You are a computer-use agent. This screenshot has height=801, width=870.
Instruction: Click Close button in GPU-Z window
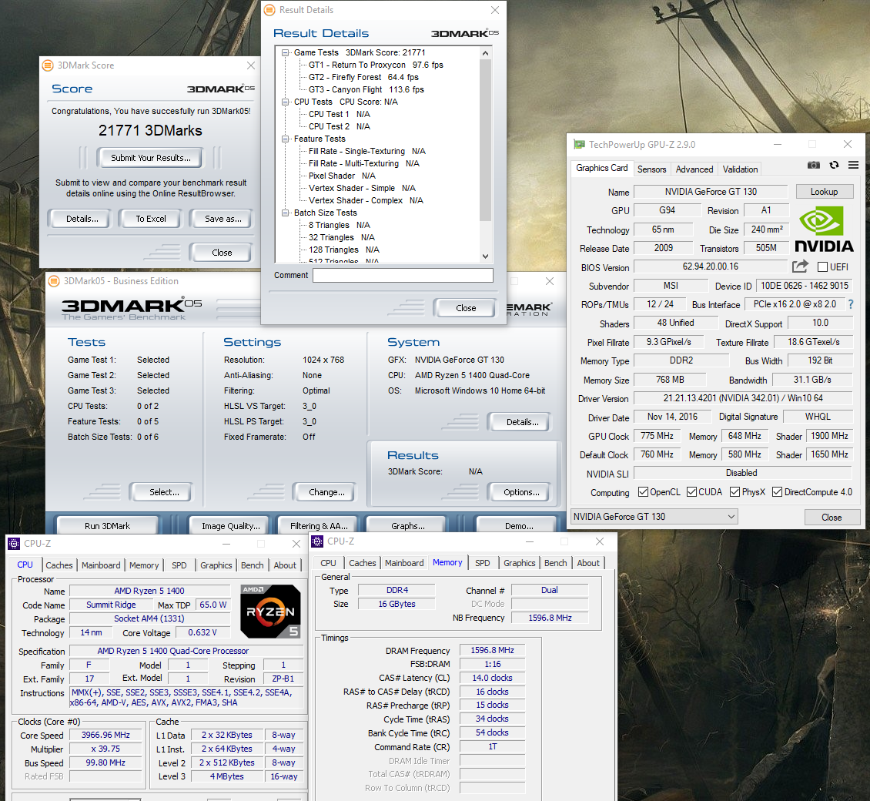(x=832, y=518)
